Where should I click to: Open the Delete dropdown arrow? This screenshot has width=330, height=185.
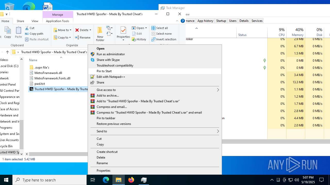90,30
